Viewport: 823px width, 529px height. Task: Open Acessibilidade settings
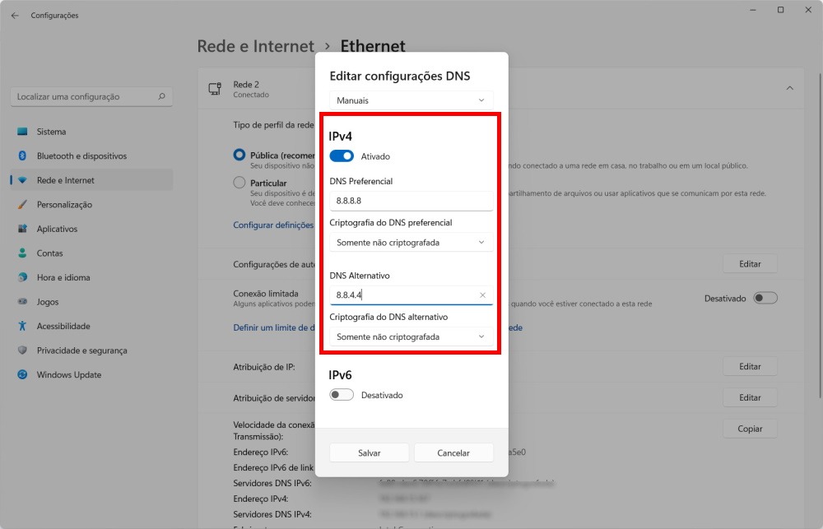coord(91,326)
